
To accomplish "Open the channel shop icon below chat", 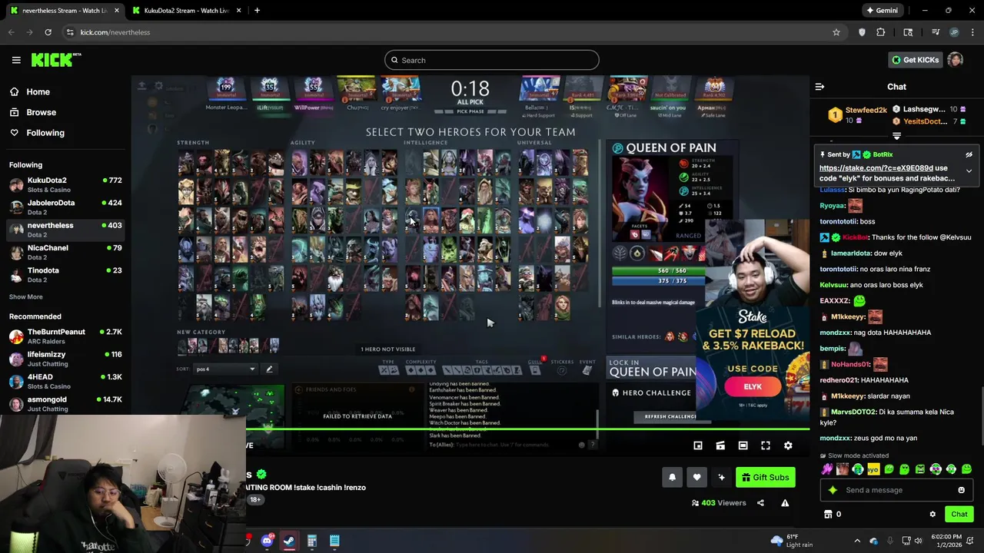I will tap(828, 515).
